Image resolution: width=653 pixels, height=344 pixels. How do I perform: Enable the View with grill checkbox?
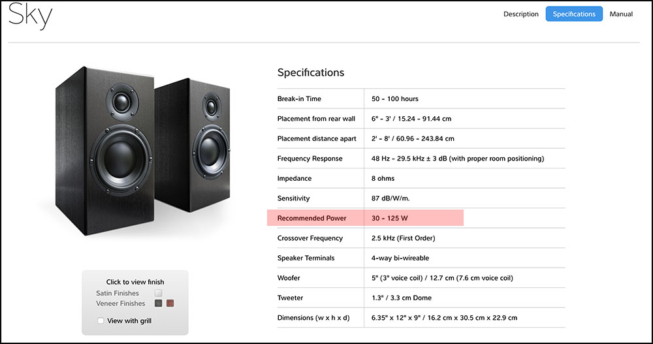tap(101, 321)
